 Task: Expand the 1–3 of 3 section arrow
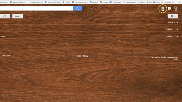pyautogui.click(x=177, y=22)
